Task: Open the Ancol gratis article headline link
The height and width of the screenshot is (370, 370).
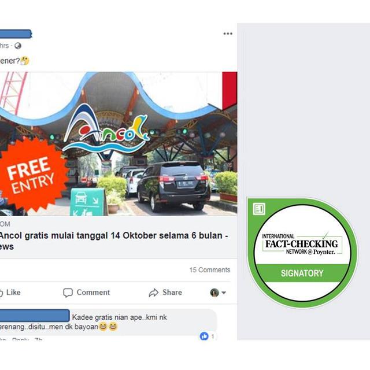Action: 114,240
